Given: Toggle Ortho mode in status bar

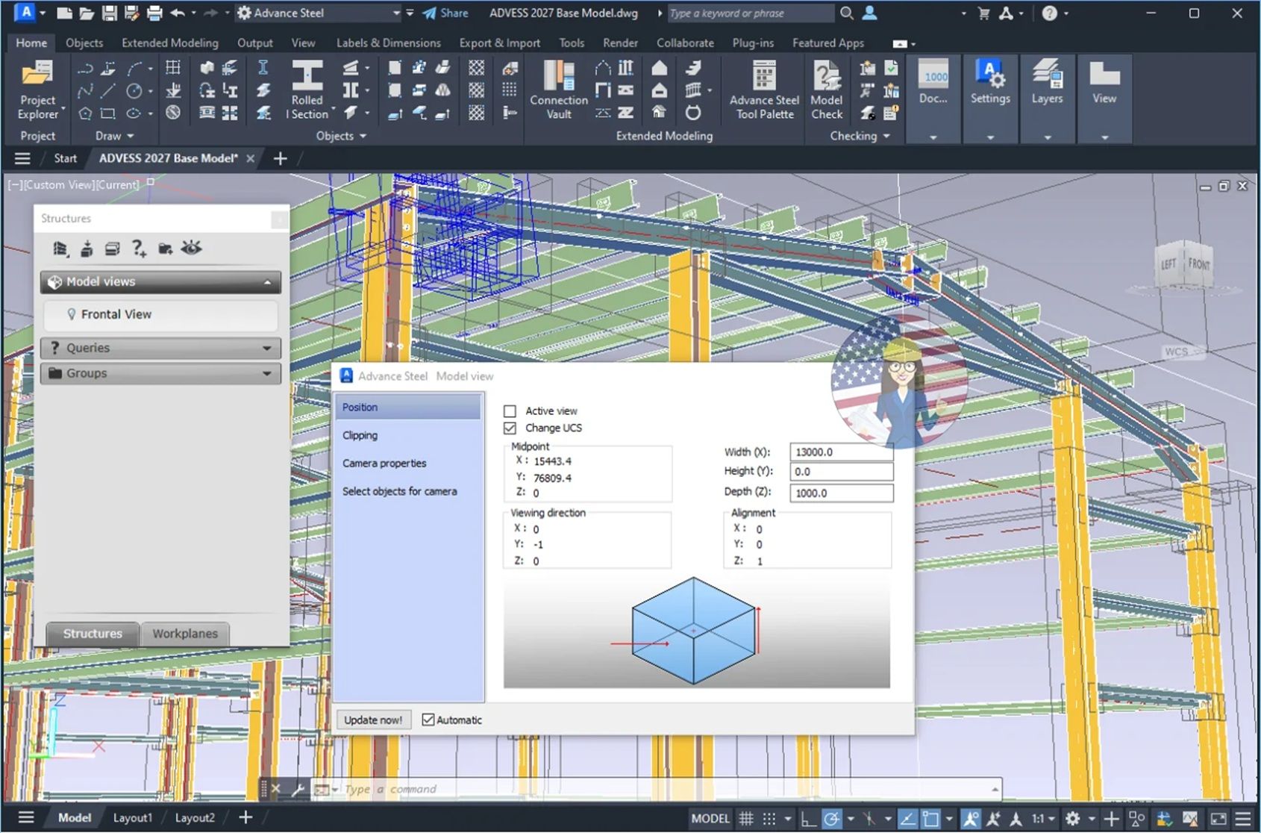Looking at the screenshot, I should (x=808, y=818).
